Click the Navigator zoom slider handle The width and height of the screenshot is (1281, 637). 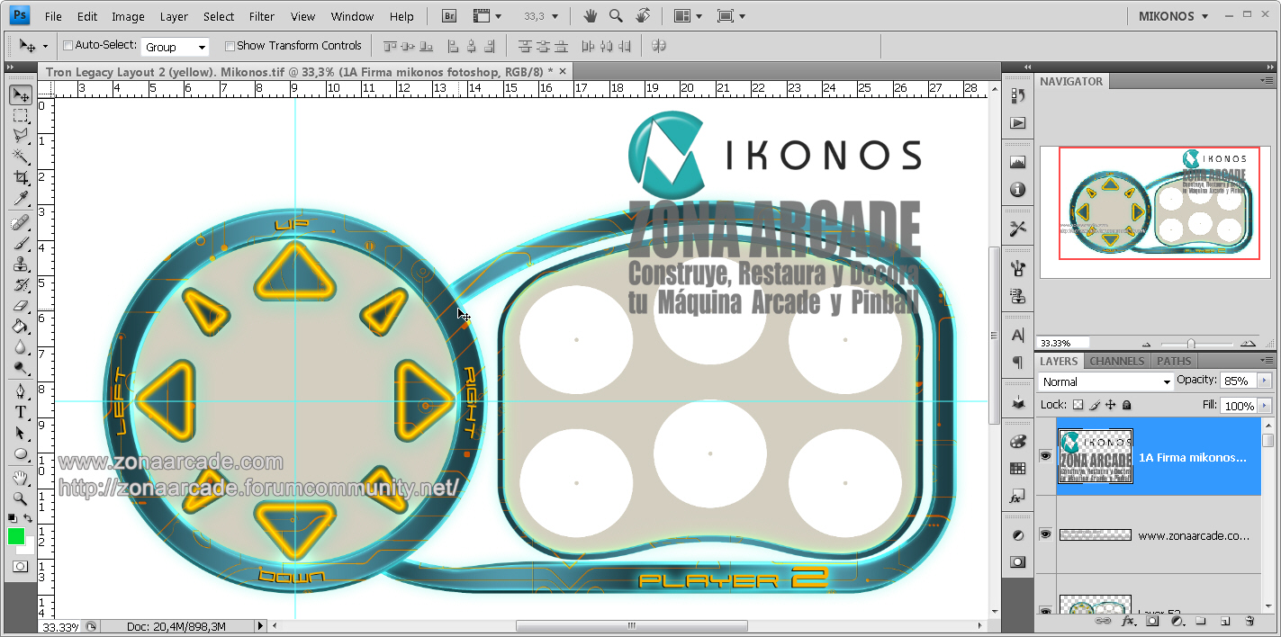click(x=1191, y=344)
